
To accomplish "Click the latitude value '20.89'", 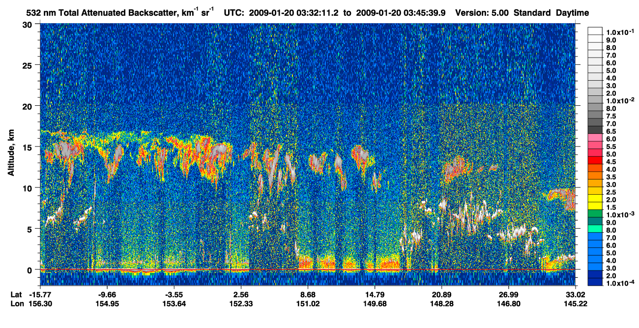I will [x=441, y=294].
